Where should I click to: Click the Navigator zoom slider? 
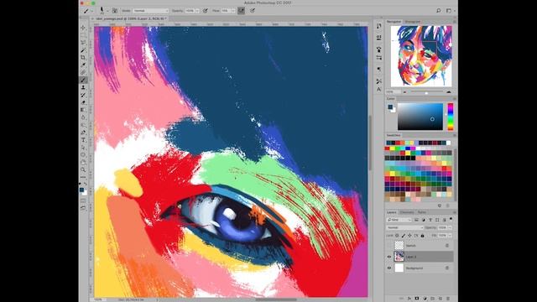426,92
